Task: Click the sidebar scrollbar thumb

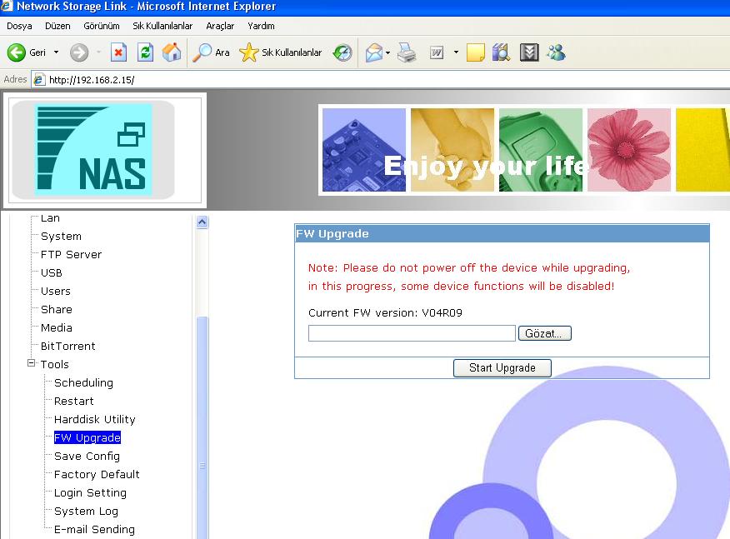Action: point(202,427)
